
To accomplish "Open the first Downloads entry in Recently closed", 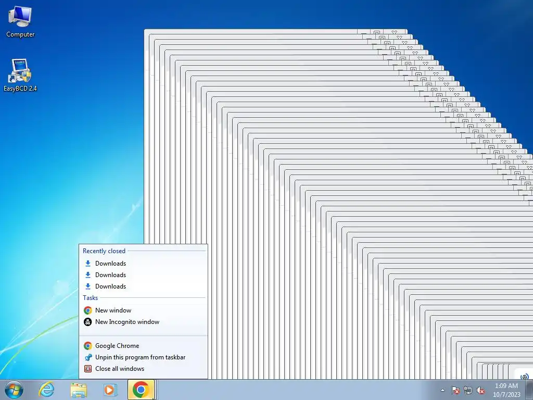I will [x=143, y=263].
